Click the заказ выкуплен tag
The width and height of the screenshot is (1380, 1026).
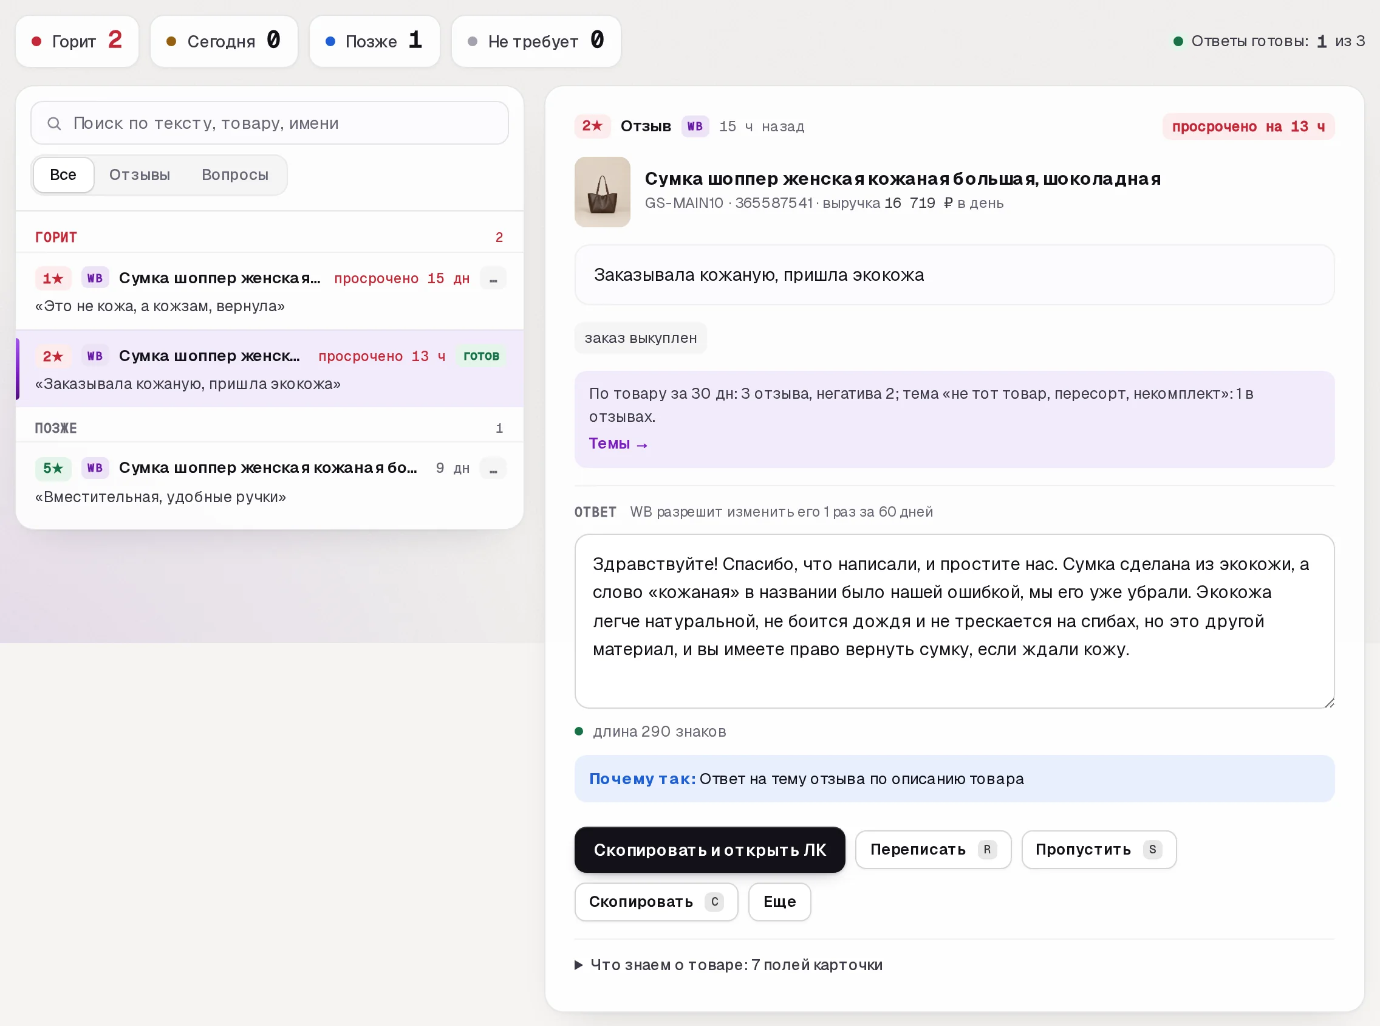[640, 338]
